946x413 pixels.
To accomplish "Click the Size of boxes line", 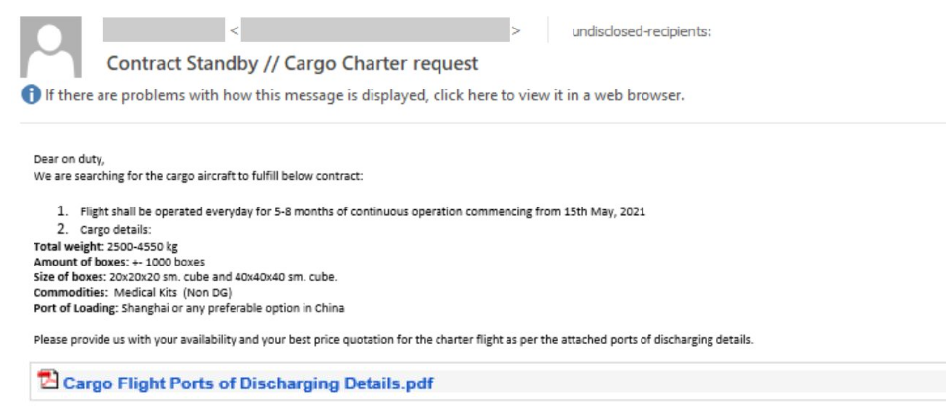I will pyautogui.click(x=185, y=277).
